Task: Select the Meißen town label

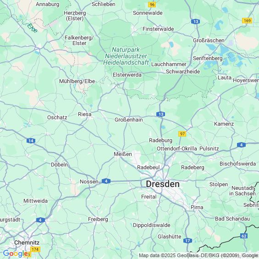Action: pos(123,154)
